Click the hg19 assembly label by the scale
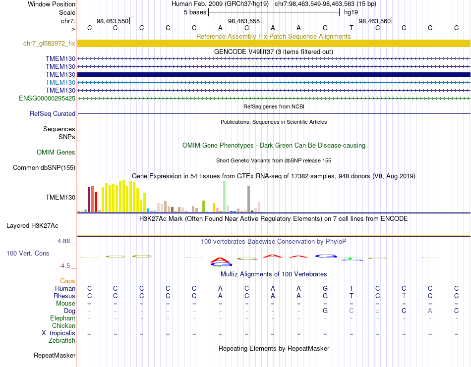Image resolution: width=471 pixels, height=367 pixels. point(351,12)
